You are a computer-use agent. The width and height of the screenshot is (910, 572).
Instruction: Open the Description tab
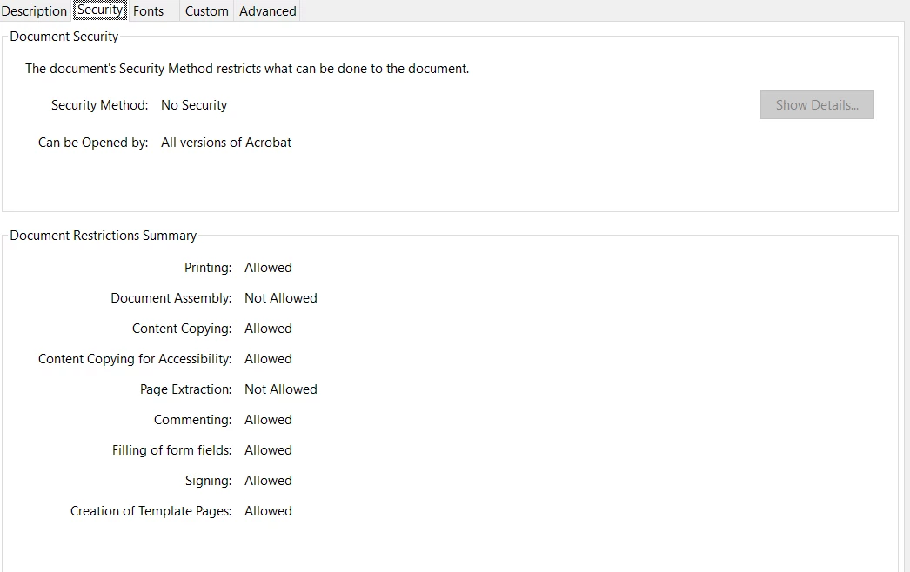(35, 11)
